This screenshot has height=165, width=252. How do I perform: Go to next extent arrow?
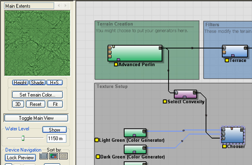click(66, 5)
